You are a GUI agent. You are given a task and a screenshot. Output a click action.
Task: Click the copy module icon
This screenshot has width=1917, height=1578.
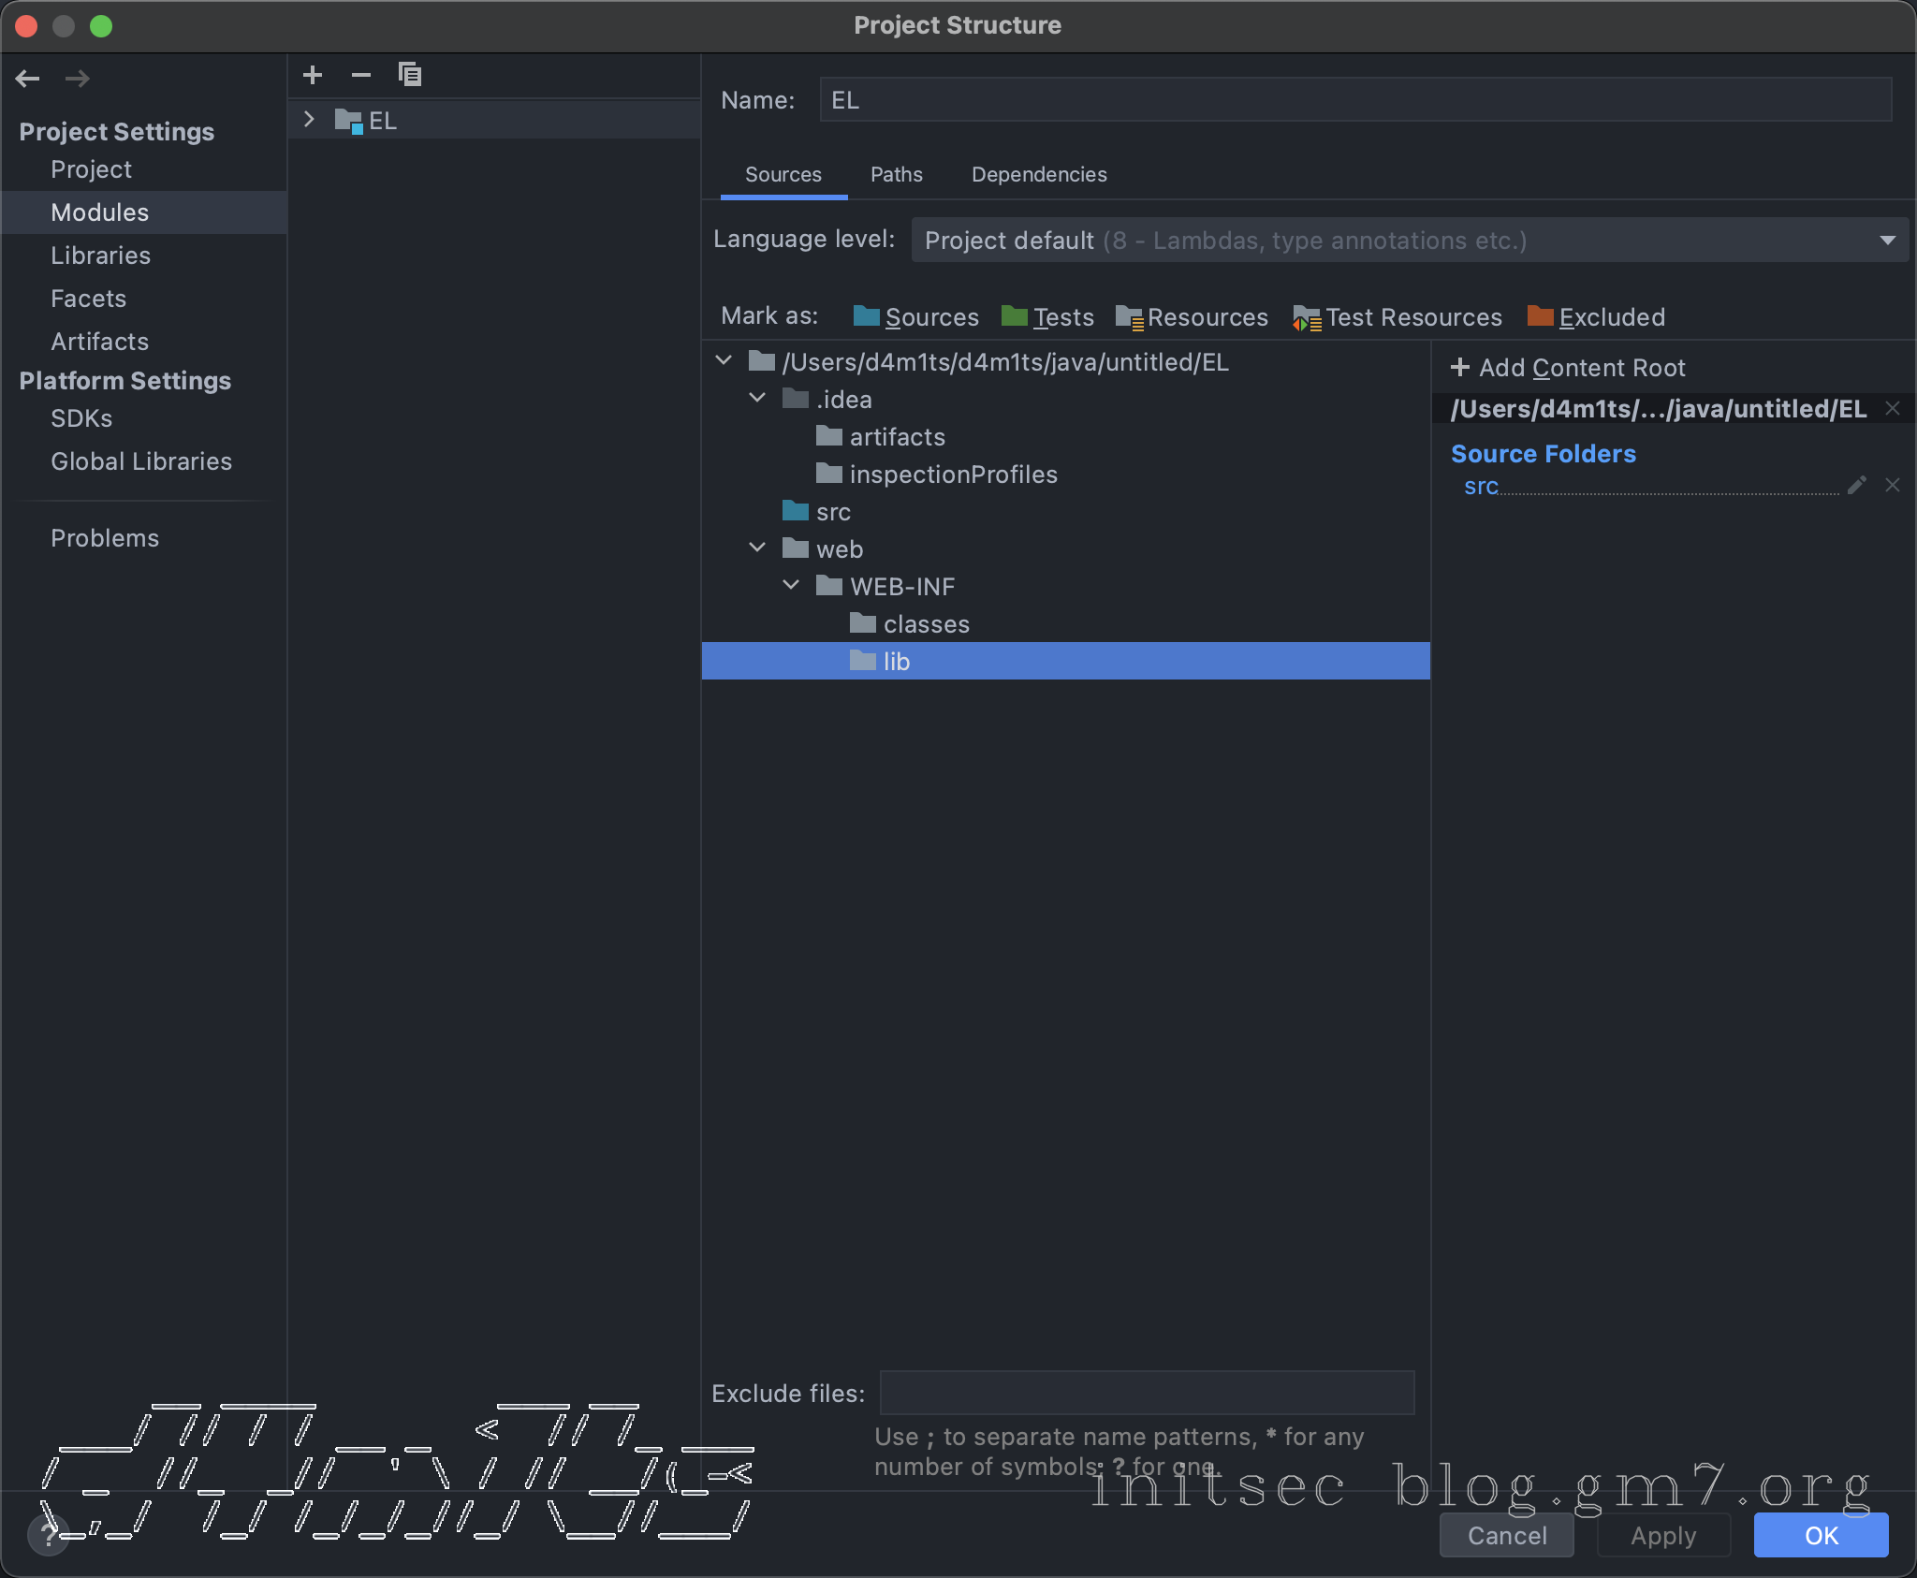coord(410,75)
